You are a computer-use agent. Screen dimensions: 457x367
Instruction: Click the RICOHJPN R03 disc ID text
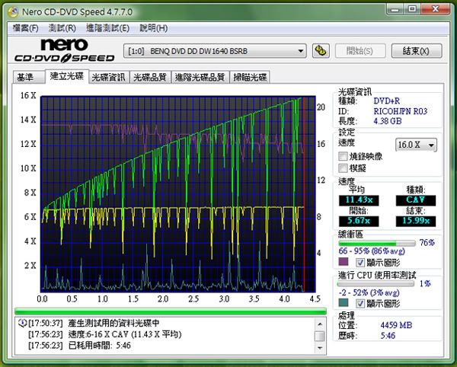point(401,111)
